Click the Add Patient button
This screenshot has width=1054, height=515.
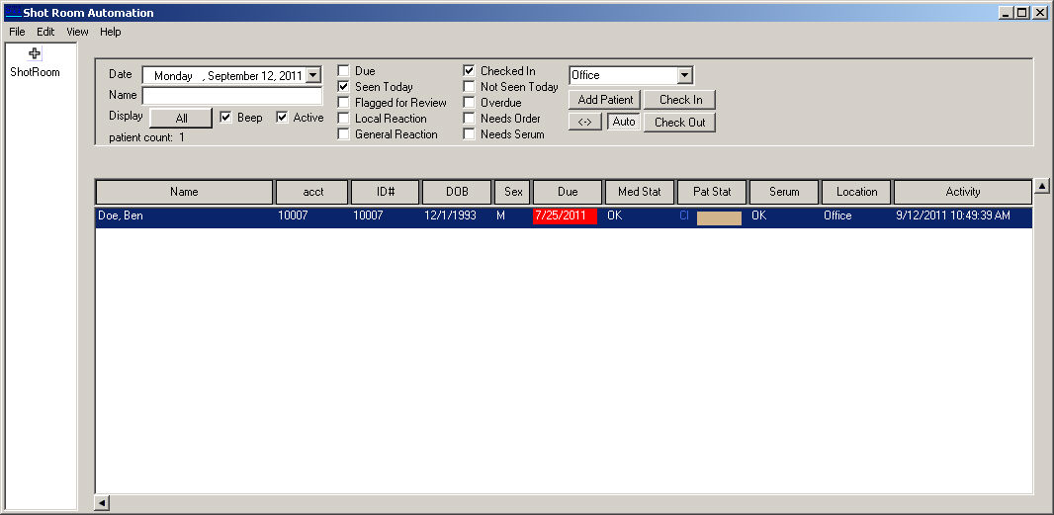605,100
